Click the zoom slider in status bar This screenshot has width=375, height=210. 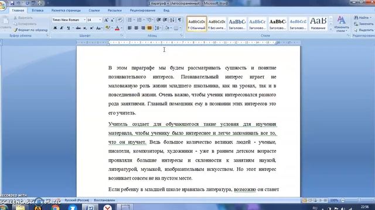pos(359,200)
